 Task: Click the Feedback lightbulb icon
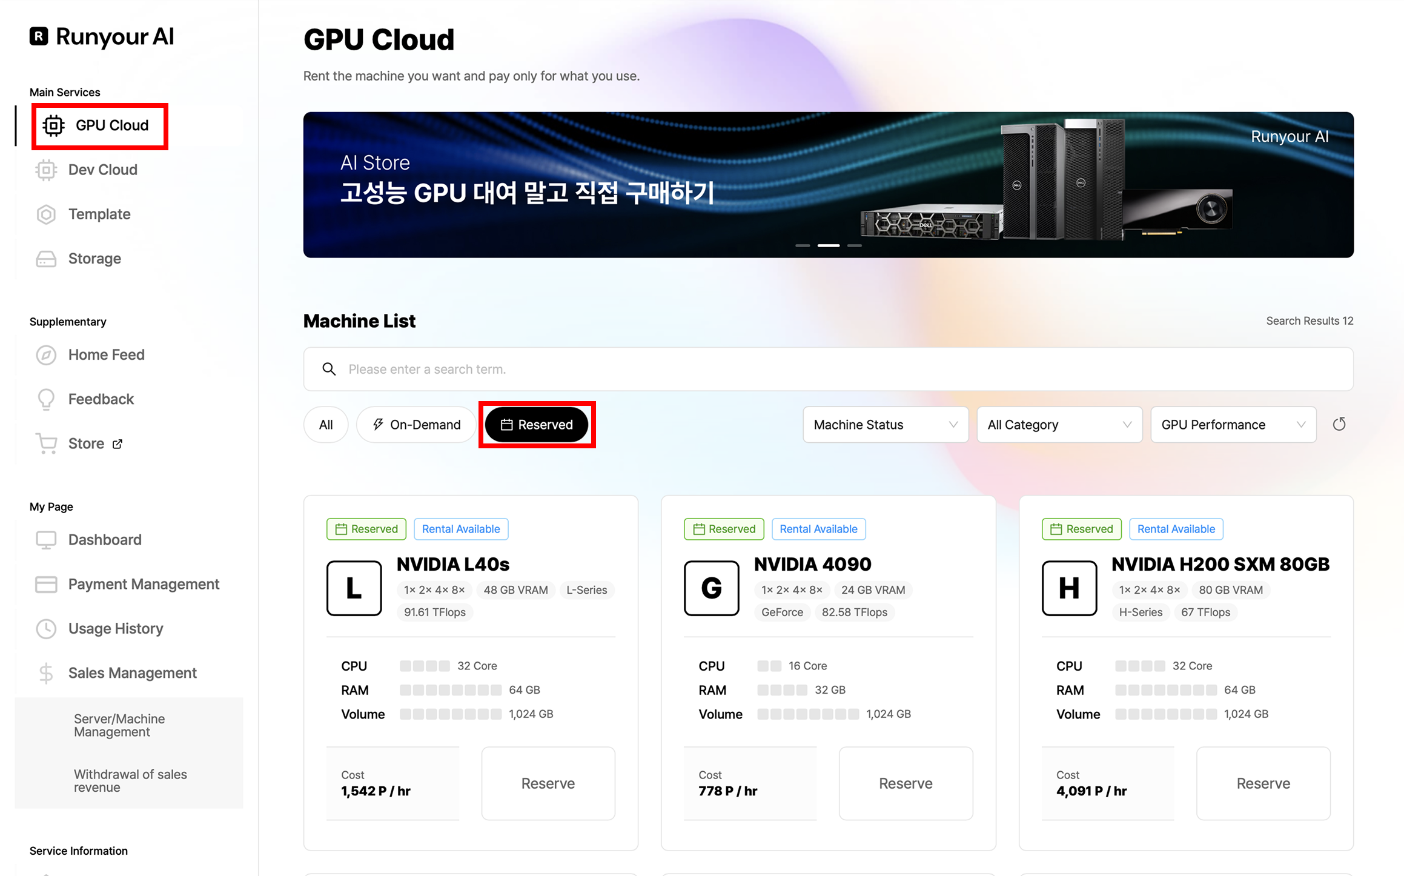[46, 400]
